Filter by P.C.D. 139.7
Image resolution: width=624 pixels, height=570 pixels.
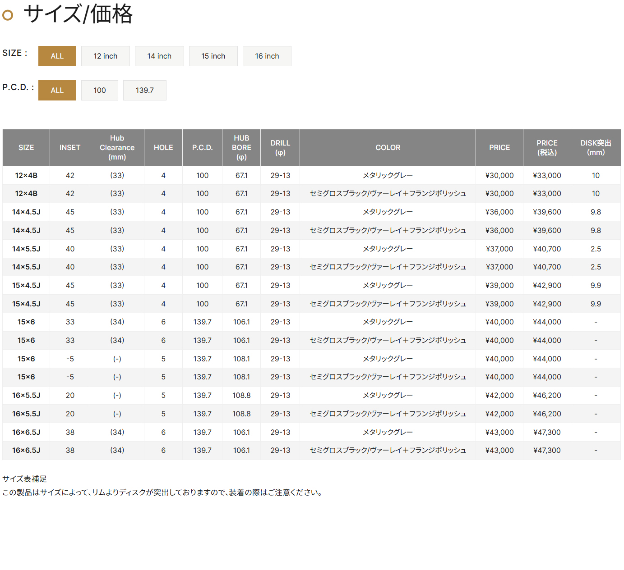pos(144,91)
